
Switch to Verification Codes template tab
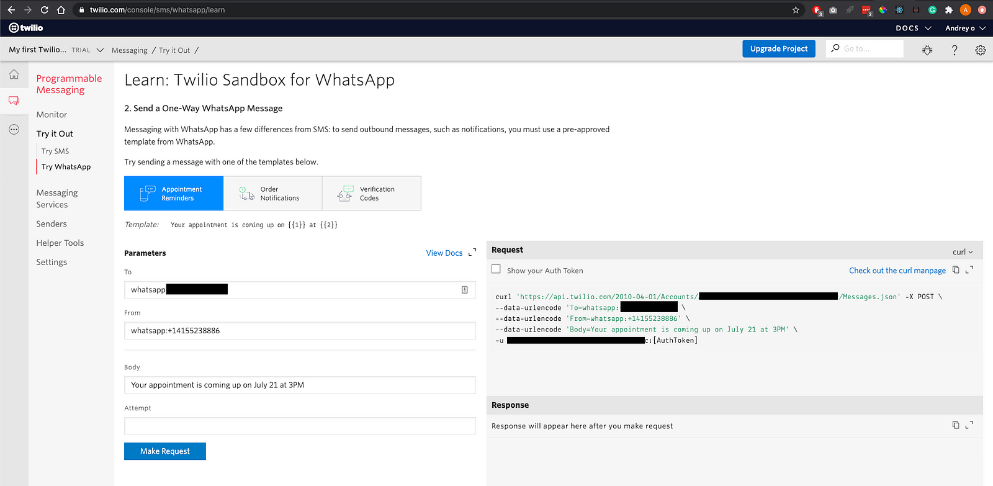point(371,193)
